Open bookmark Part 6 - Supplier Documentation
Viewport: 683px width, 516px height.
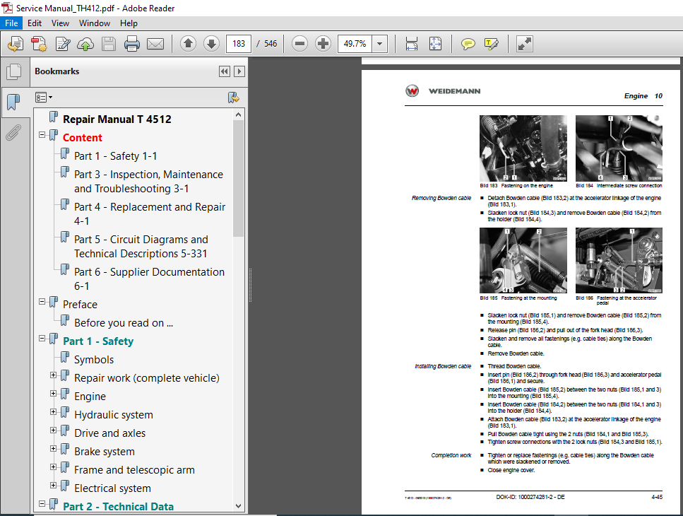click(x=150, y=279)
